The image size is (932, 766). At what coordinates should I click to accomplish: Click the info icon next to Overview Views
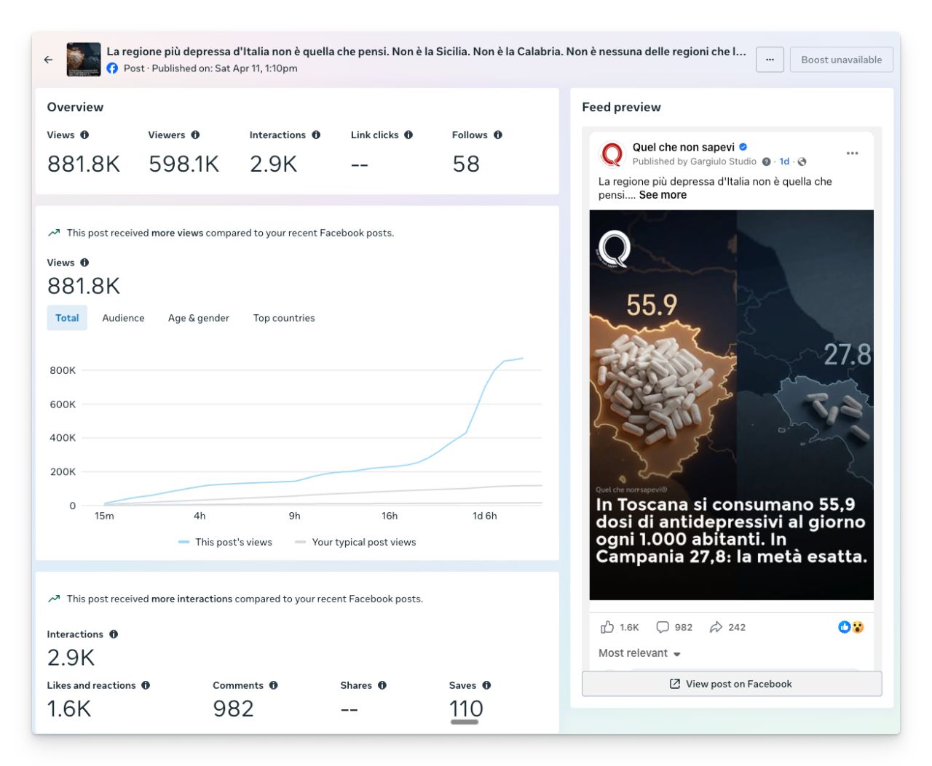click(x=84, y=135)
